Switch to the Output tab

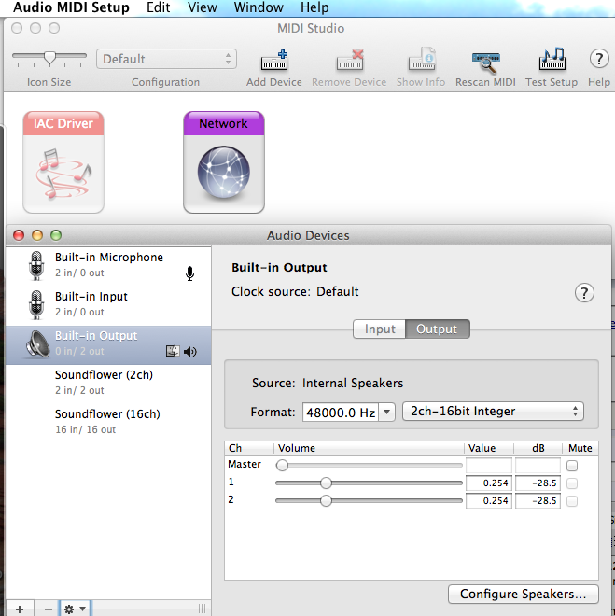[x=437, y=329]
